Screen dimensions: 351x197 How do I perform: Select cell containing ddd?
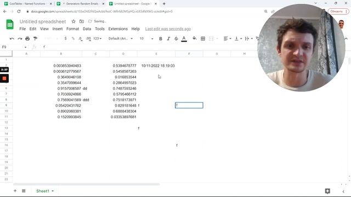[x=95, y=100]
